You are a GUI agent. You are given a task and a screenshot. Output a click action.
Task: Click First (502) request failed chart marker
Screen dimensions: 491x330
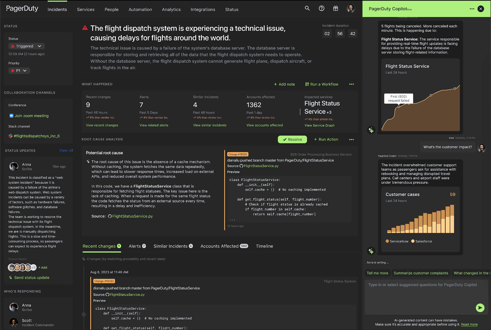tap(399, 106)
